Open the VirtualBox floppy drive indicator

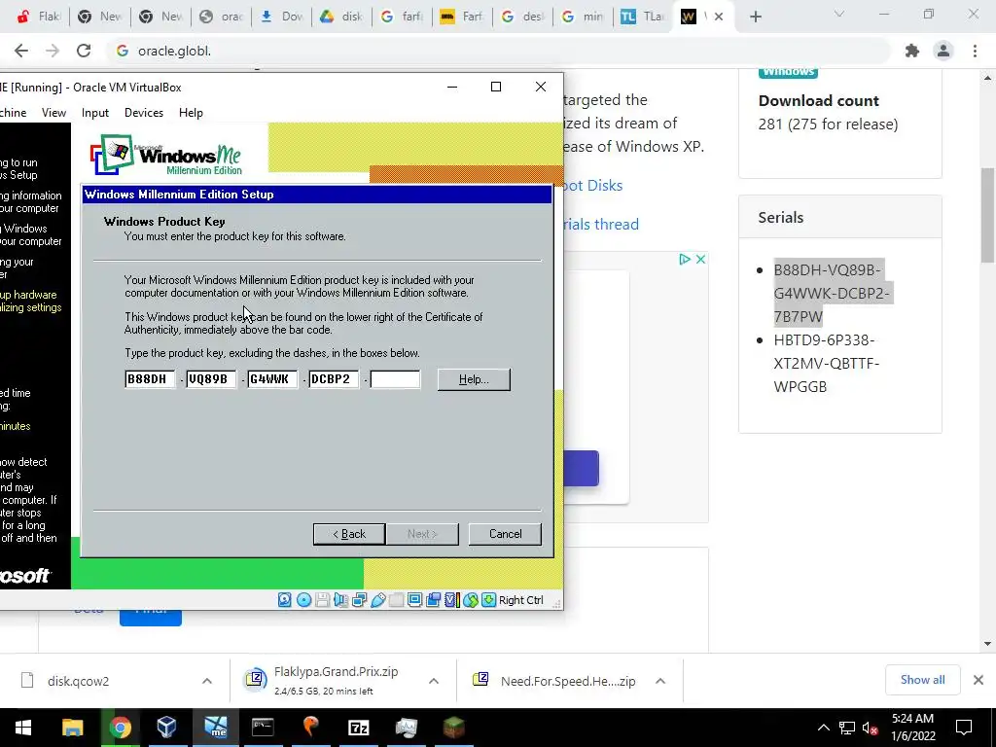pyautogui.click(x=322, y=599)
